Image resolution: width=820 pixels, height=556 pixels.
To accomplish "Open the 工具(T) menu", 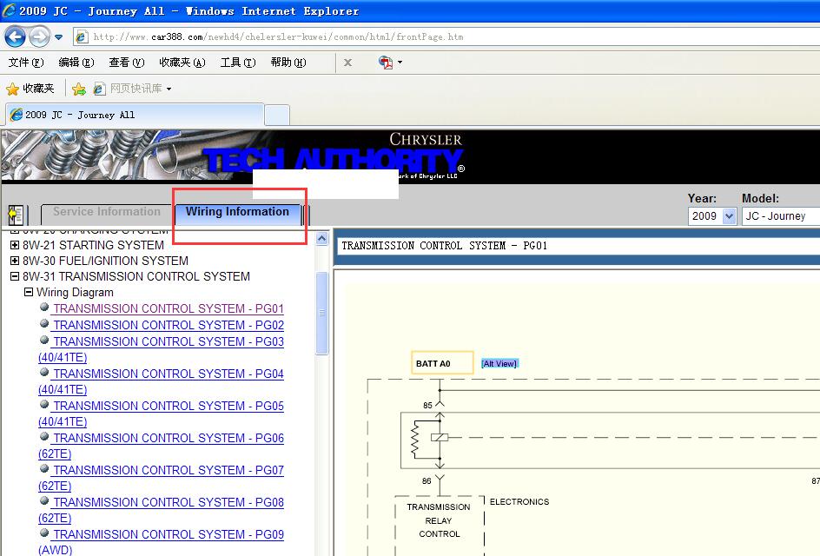I will pyautogui.click(x=238, y=63).
